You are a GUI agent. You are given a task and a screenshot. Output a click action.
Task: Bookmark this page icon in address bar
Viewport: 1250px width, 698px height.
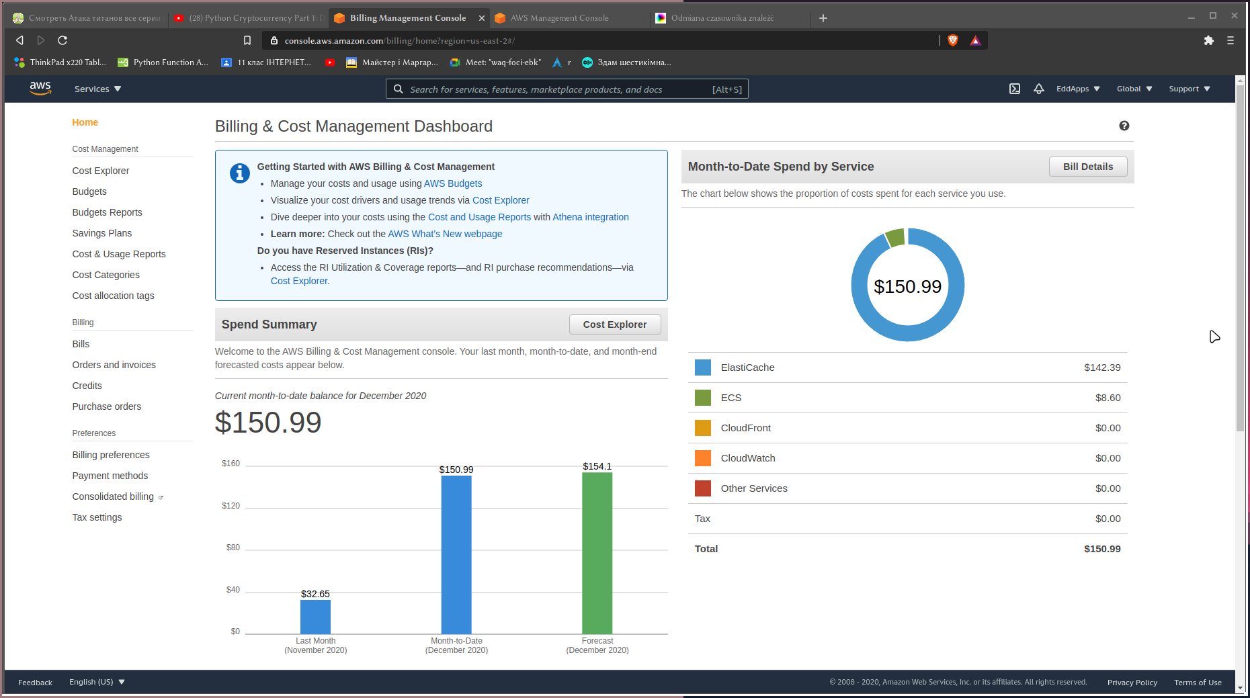[247, 40]
